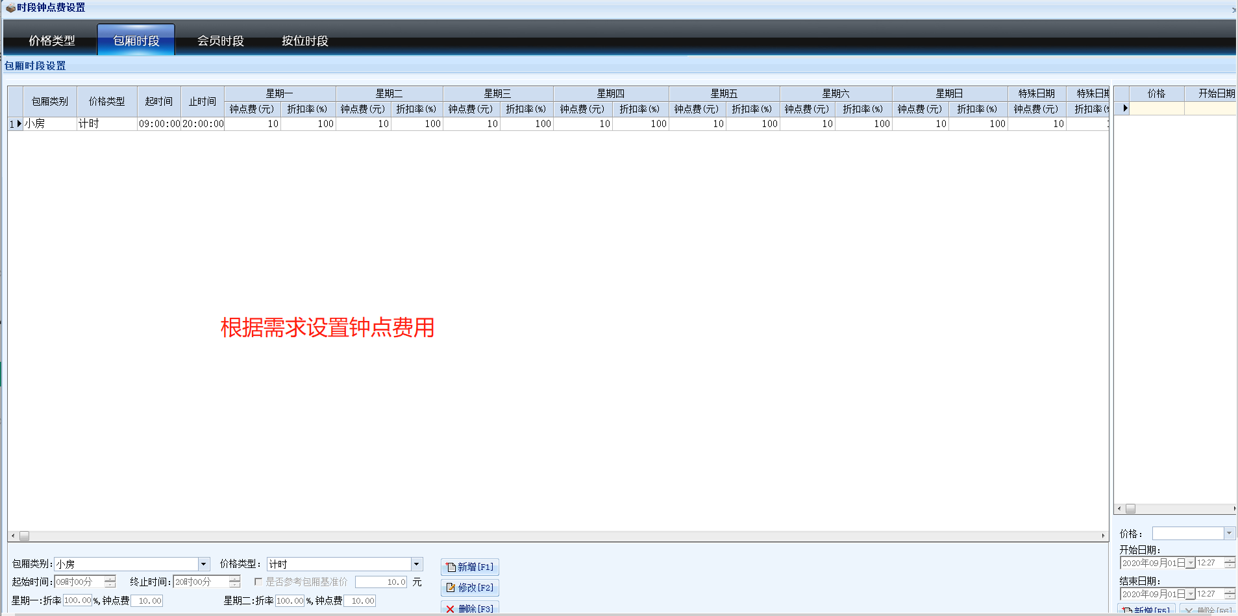Click the 止时间 column header
1238x616 pixels.
coord(203,101)
